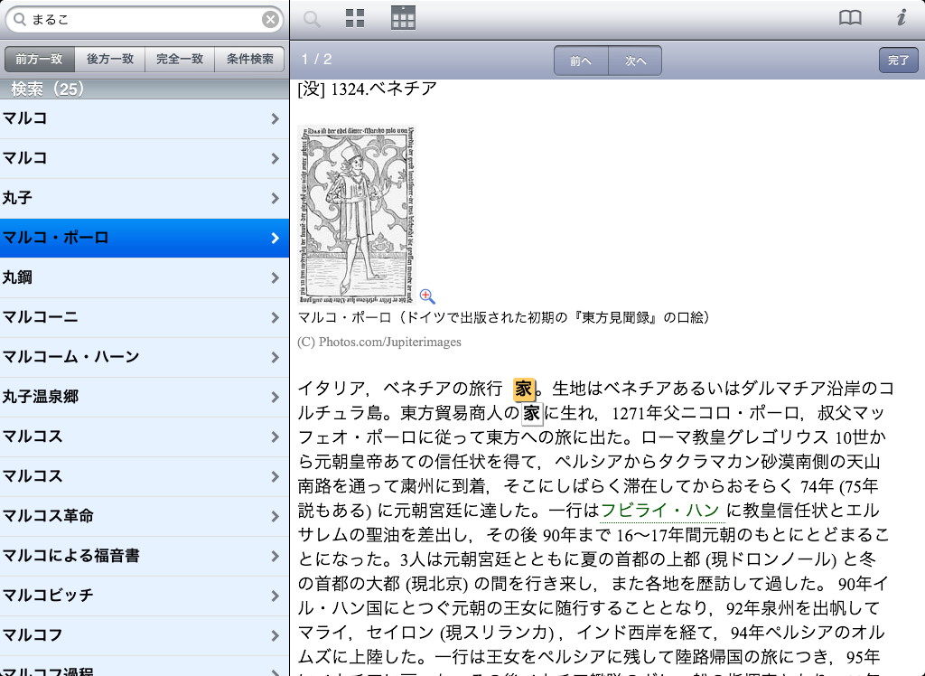
Task: Click the Marco Polo woodcut illustration
Action: (x=356, y=213)
